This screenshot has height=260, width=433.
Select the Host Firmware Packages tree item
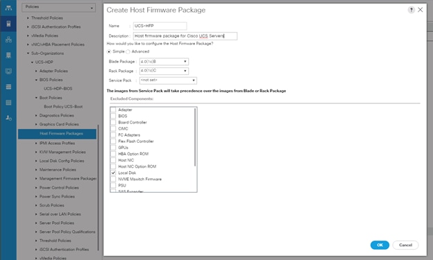57,134
